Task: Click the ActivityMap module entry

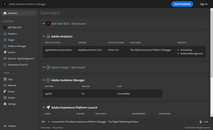Action: (x=186, y=50)
